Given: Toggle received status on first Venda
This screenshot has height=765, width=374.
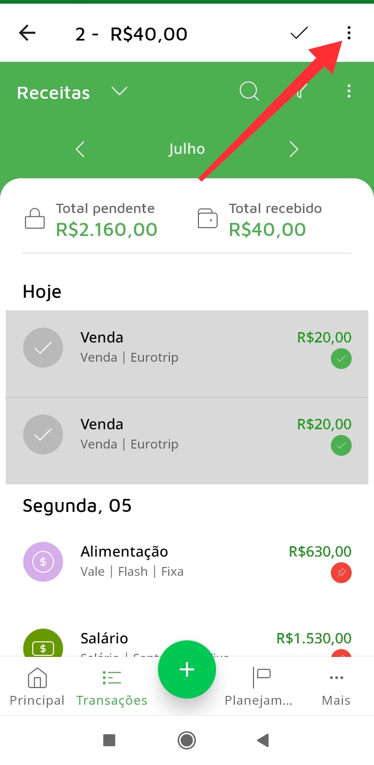Looking at the screenshot, I should [x=341, y=359].
